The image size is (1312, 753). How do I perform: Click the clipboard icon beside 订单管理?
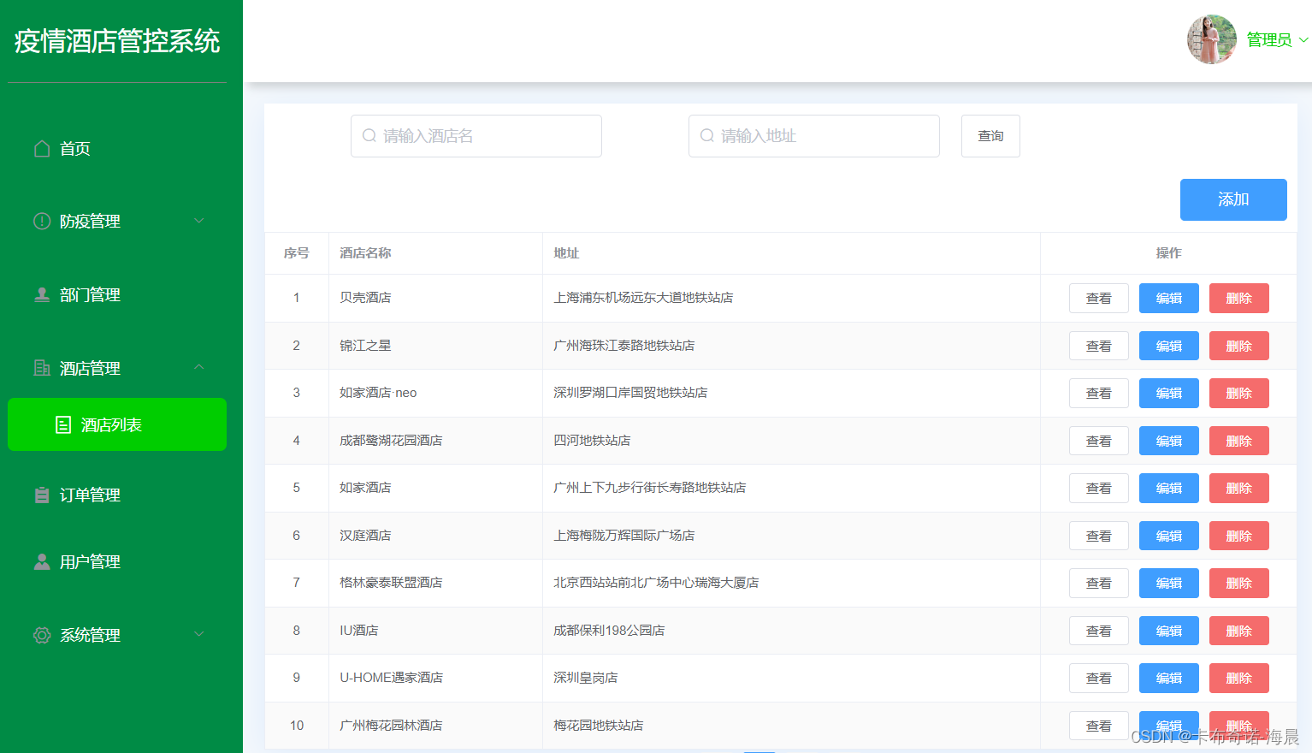point(41,495)
